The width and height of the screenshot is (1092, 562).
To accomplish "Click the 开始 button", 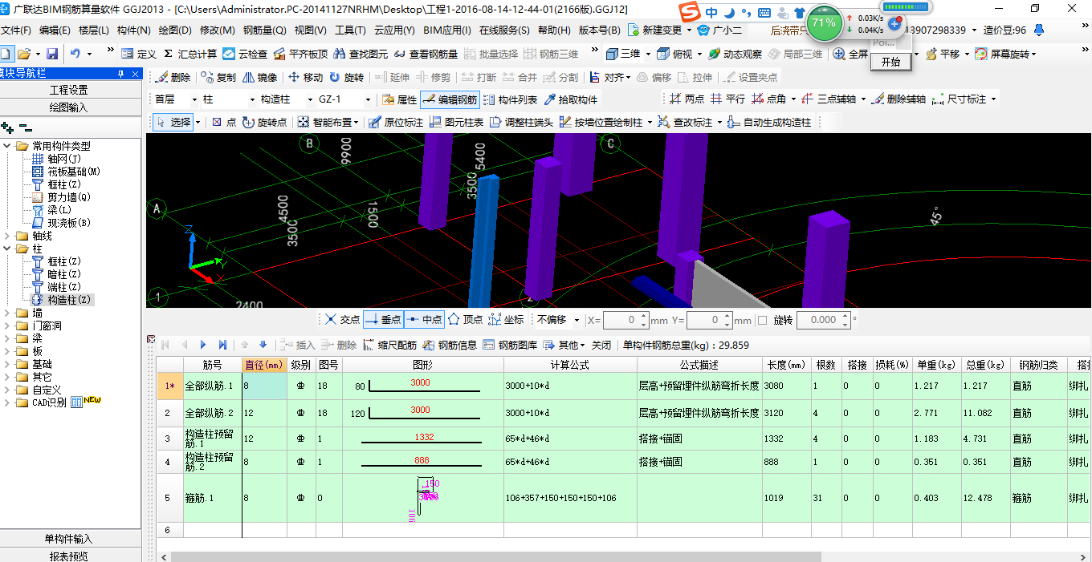I will [890, 62].
